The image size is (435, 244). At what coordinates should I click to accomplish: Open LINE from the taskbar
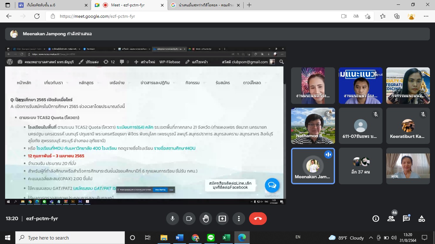point(210,238)
